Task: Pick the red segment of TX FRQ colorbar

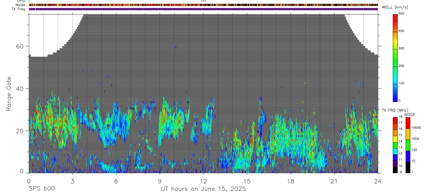Action: pyautogui.click(x=395, y=120)
